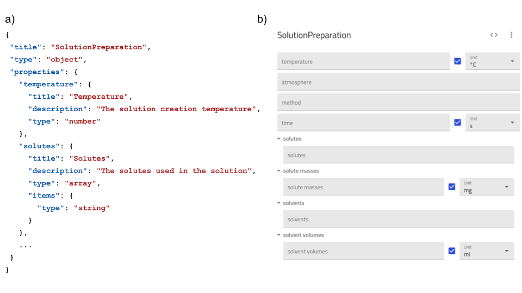Collapse the solvent volumes section
This screenshot has width=522, height=293.
coord(279,235)
